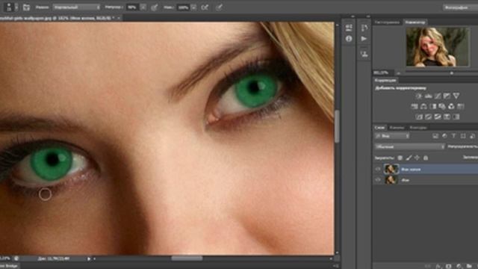Image resolution: width=478 pixels, height=269 pixels.
Task: Open the status bar info arrow menu
Action: [89, 259]
